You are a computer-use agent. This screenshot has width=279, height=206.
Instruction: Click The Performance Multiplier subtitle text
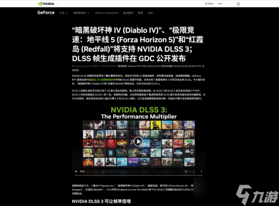[x=139, y=117]
